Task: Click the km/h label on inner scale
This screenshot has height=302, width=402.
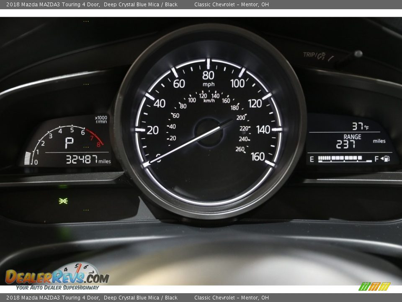Action: coord(209,101)
